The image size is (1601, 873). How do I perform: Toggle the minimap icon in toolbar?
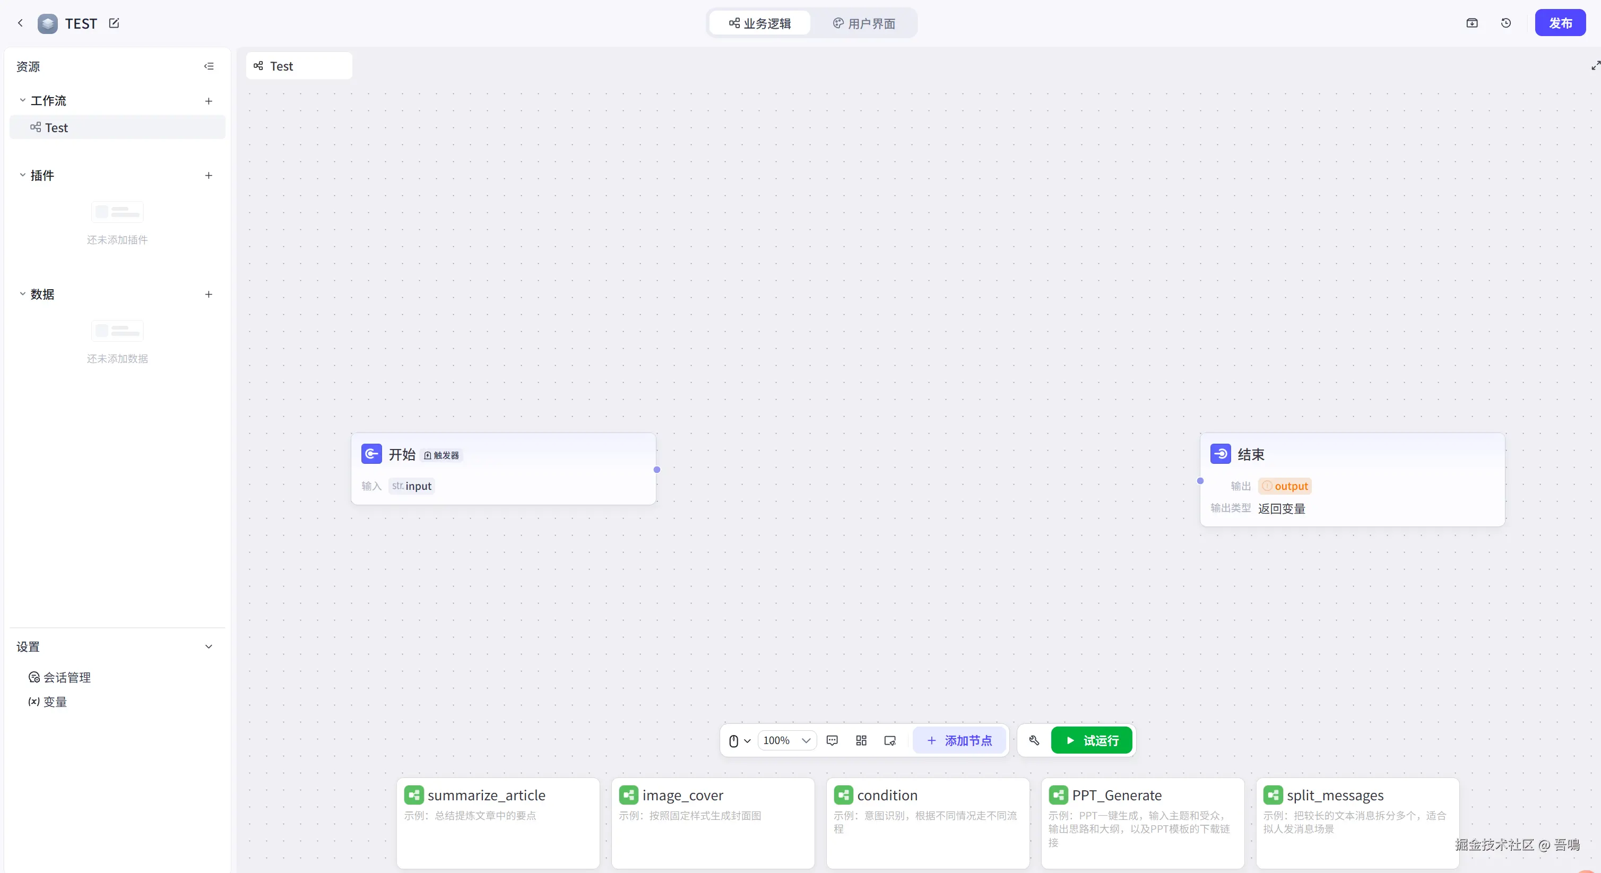point(890,740)
